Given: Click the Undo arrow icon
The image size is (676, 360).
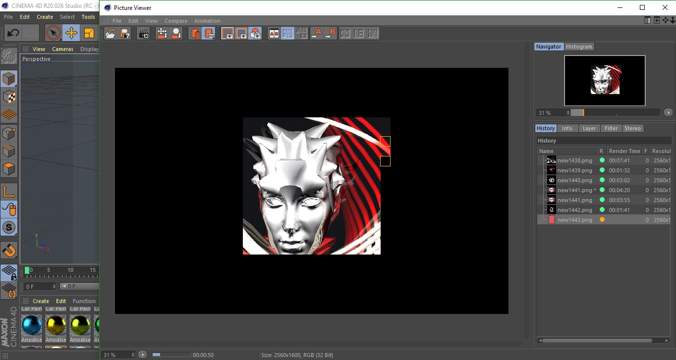Looking at the screenshot, I should [13, 33].
